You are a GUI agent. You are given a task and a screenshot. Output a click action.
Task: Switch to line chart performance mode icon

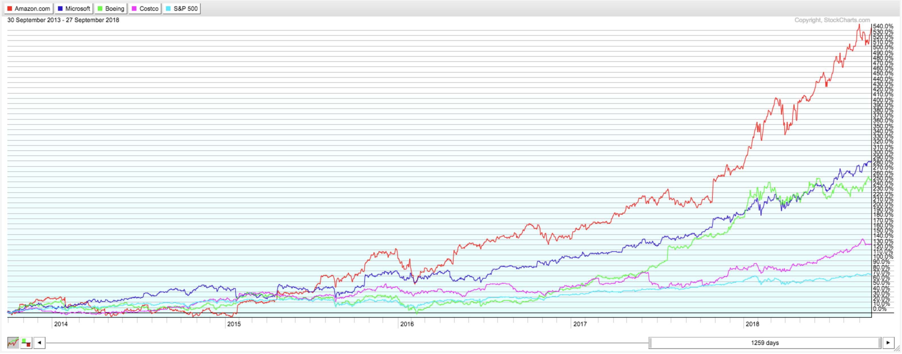point(13,343)
